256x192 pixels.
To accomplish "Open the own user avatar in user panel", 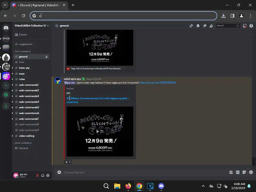I will tap(16, 175).
